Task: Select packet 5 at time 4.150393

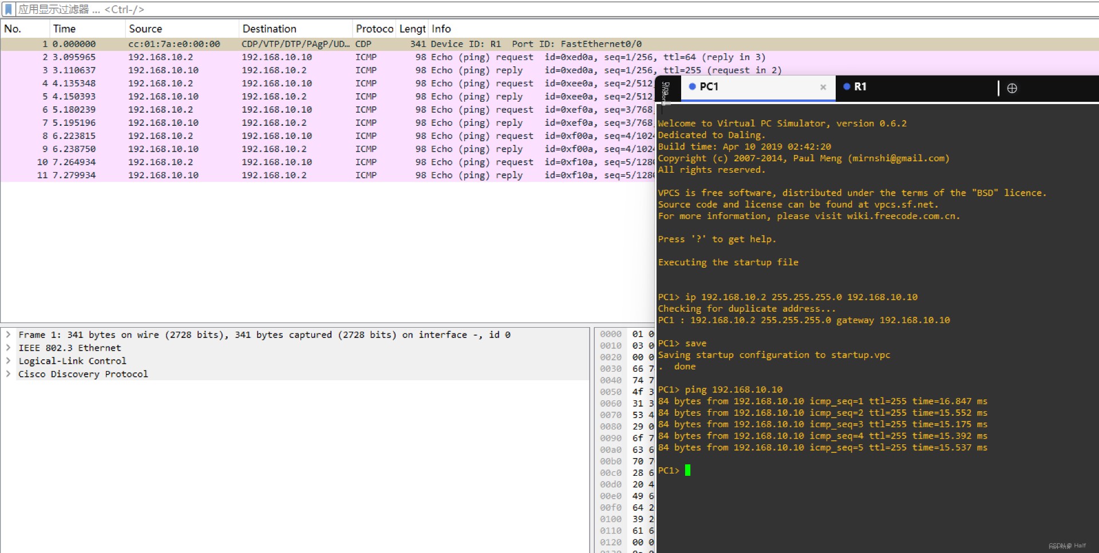Action: point(327,97)
